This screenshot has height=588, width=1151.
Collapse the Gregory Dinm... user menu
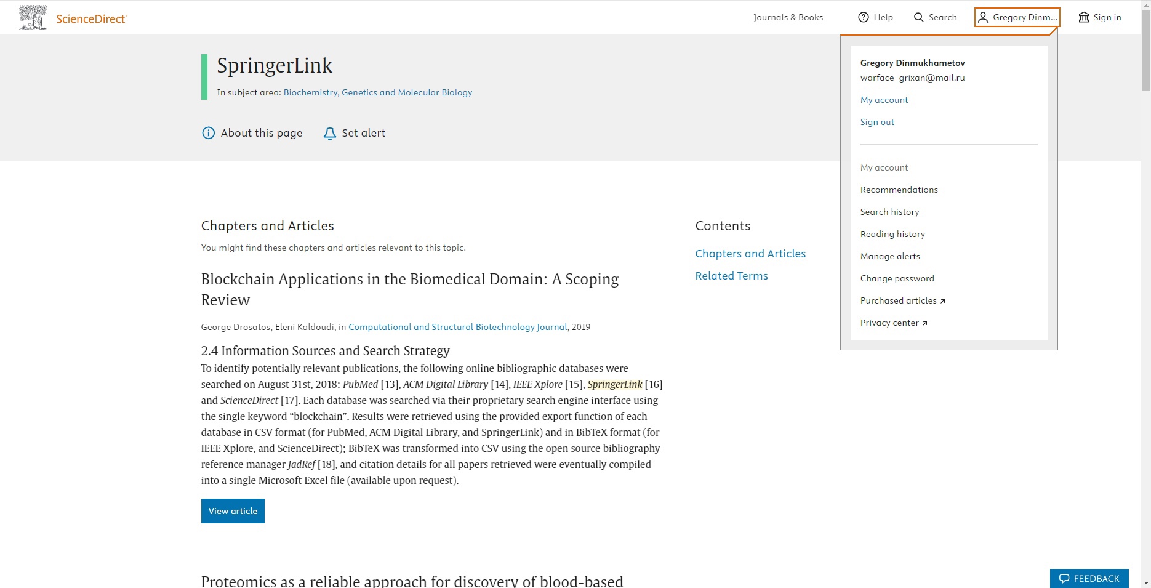1017,17
